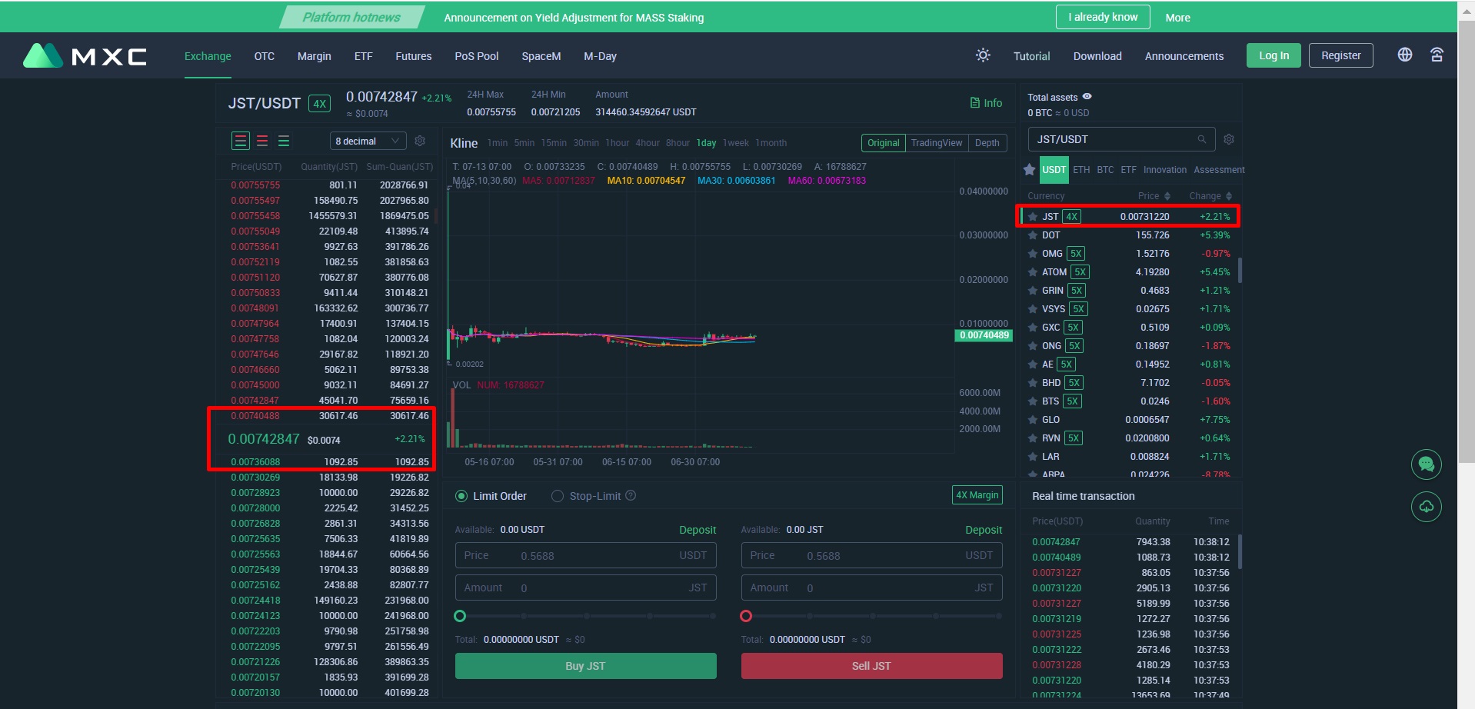1475x709 pixels.
Task: Show favorites star tab in market list
Action: 1030,170
